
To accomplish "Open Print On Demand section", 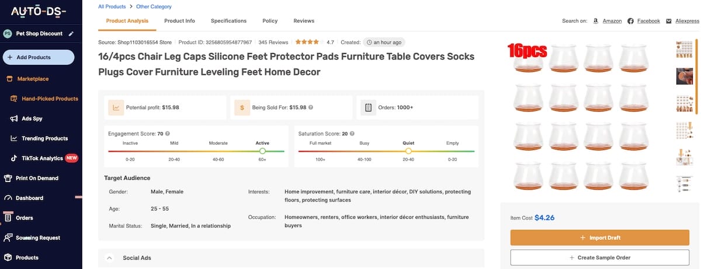I will [x=36, y=178].
